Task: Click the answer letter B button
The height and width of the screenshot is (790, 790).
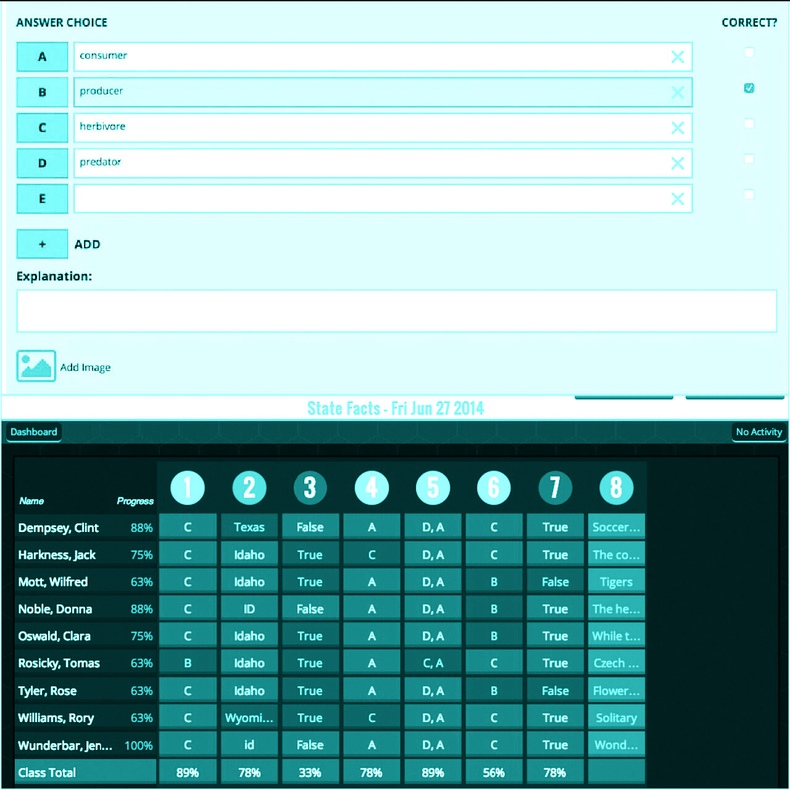Action: (42, 93)
